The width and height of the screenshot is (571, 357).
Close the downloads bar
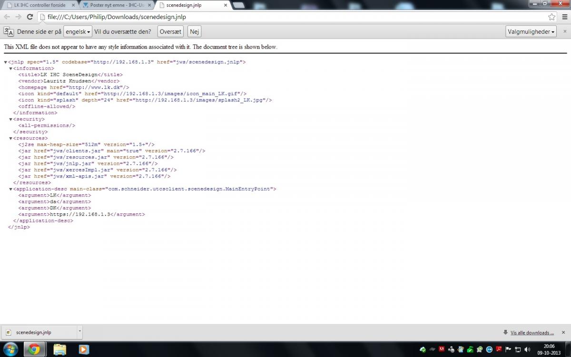coord(563,333)
